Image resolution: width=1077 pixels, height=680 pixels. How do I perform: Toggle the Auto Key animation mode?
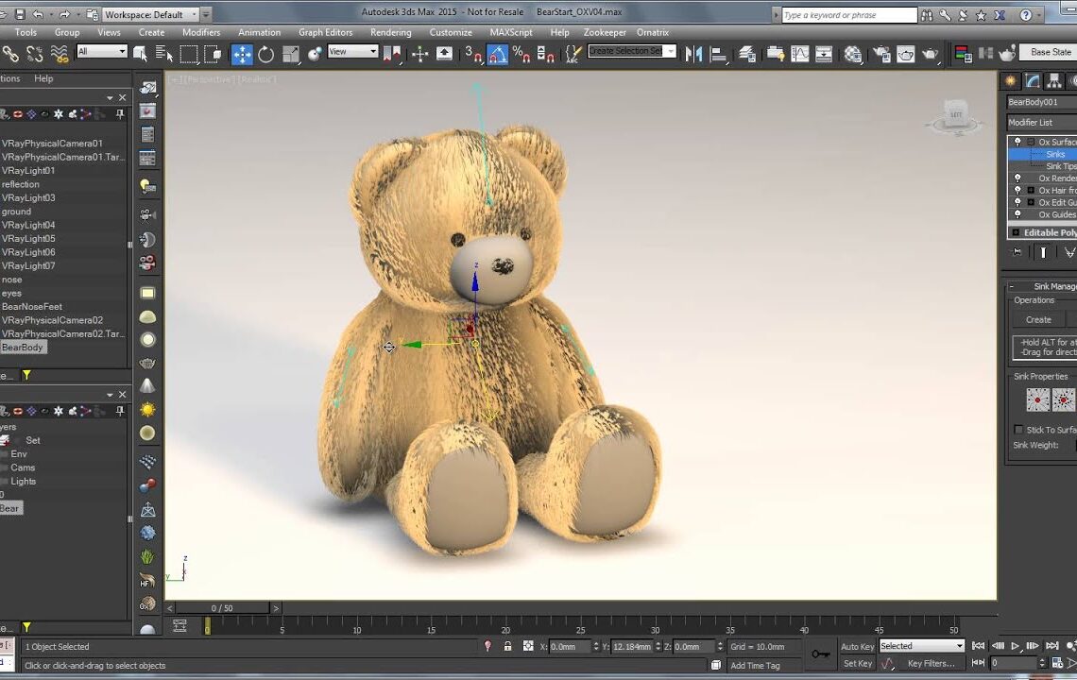coord(857,646)
